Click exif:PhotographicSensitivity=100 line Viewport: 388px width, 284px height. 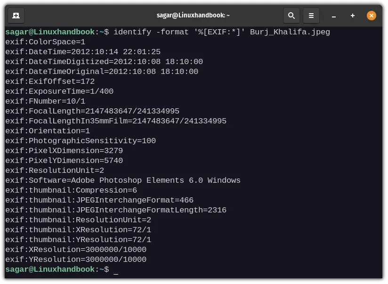click(81, 141)
